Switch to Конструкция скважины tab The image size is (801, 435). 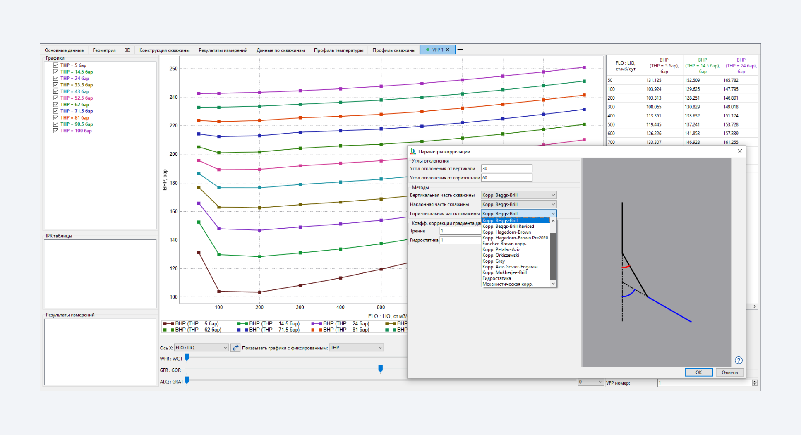[x=164, y=50]
